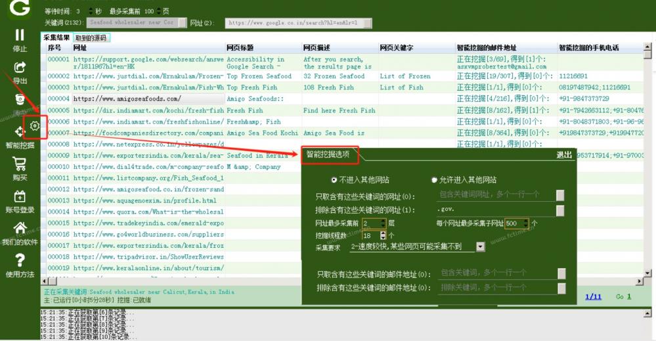Click the icon below 导出 in the sidebar

click(x=20, y=99)
